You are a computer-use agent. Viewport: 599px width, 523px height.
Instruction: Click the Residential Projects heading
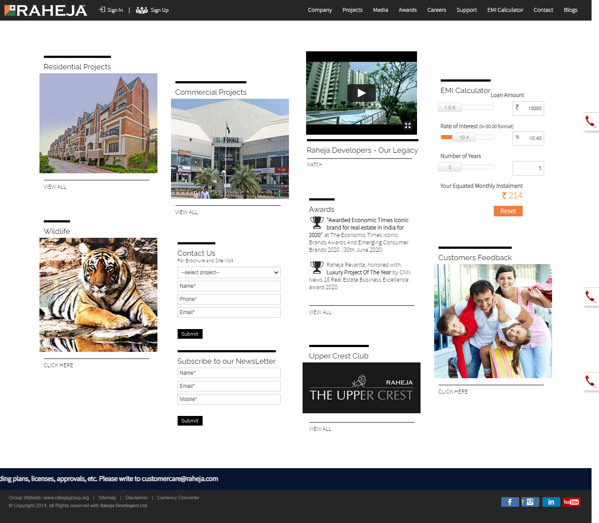click(x=77, y=67)
